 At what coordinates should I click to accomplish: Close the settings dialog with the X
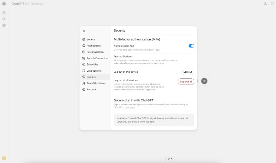click(x=84, y=31)
